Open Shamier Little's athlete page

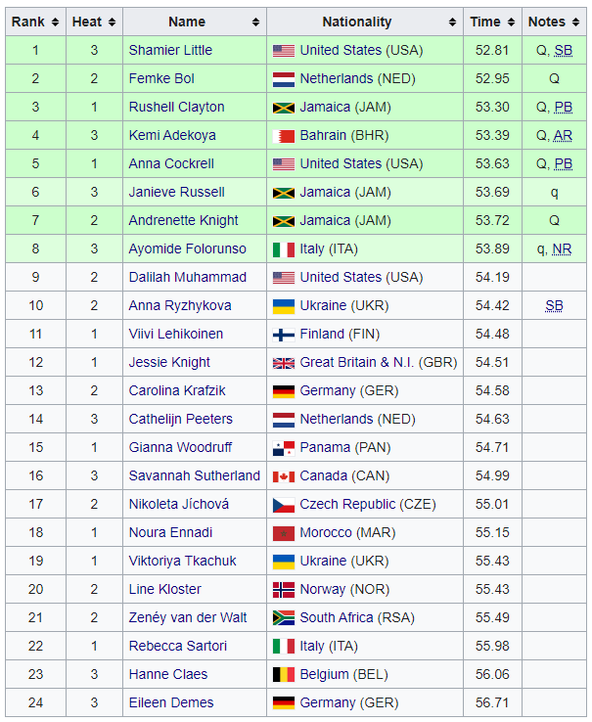click(x=170, y=50)
